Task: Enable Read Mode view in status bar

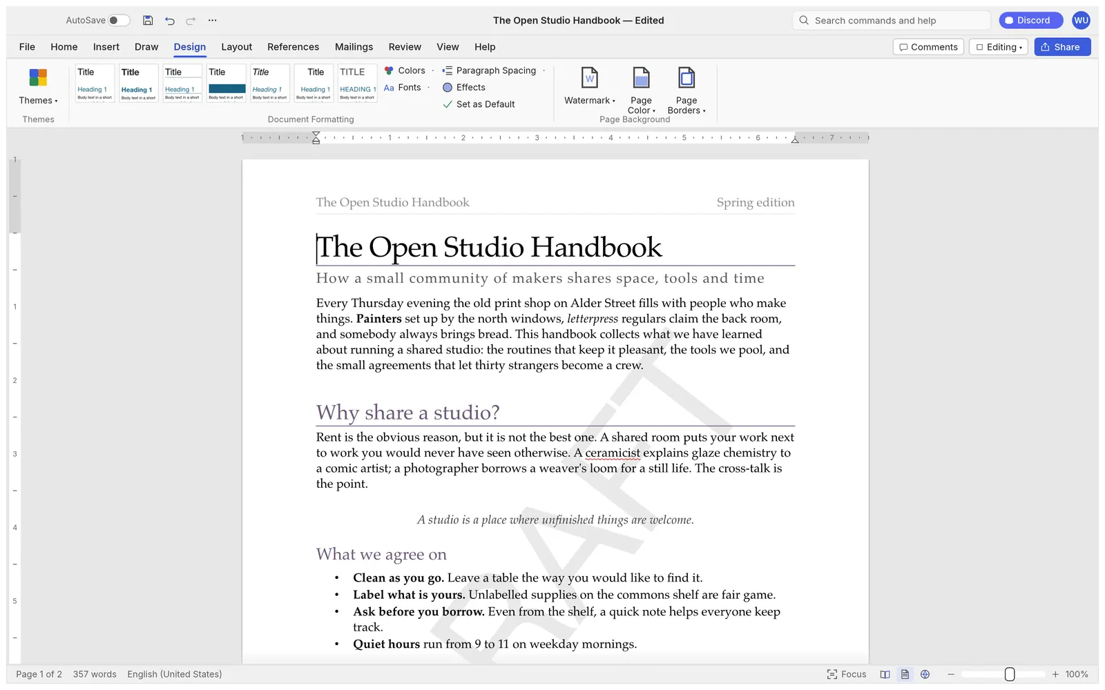Action: [885, 674]
